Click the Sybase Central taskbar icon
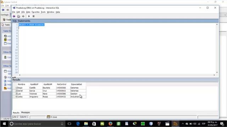The image size is (227, 127). pos(175,124)
